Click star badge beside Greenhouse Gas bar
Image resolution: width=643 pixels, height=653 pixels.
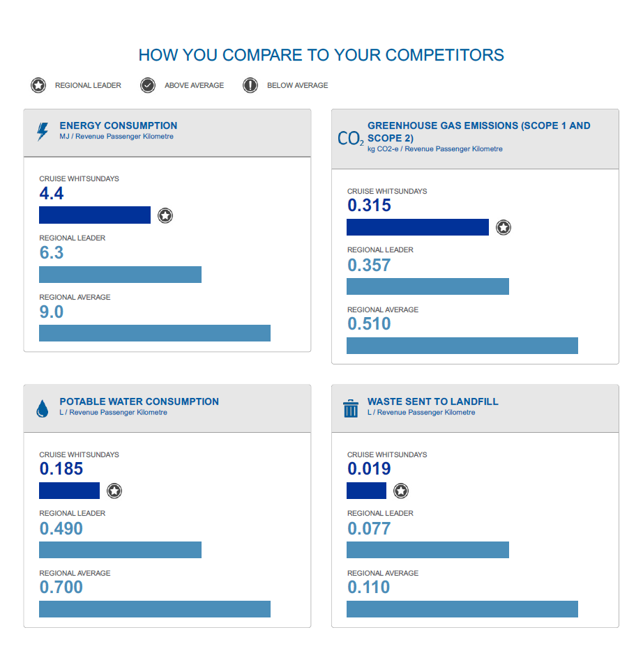[504, 227]
